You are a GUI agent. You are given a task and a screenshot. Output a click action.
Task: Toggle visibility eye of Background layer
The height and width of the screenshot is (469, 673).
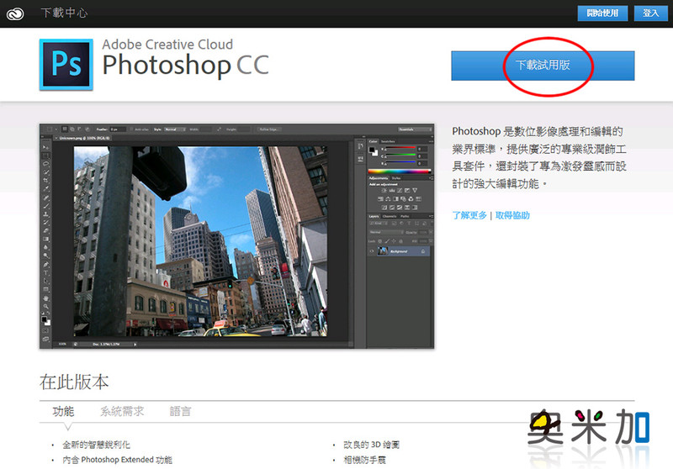(x=372, y=251)
